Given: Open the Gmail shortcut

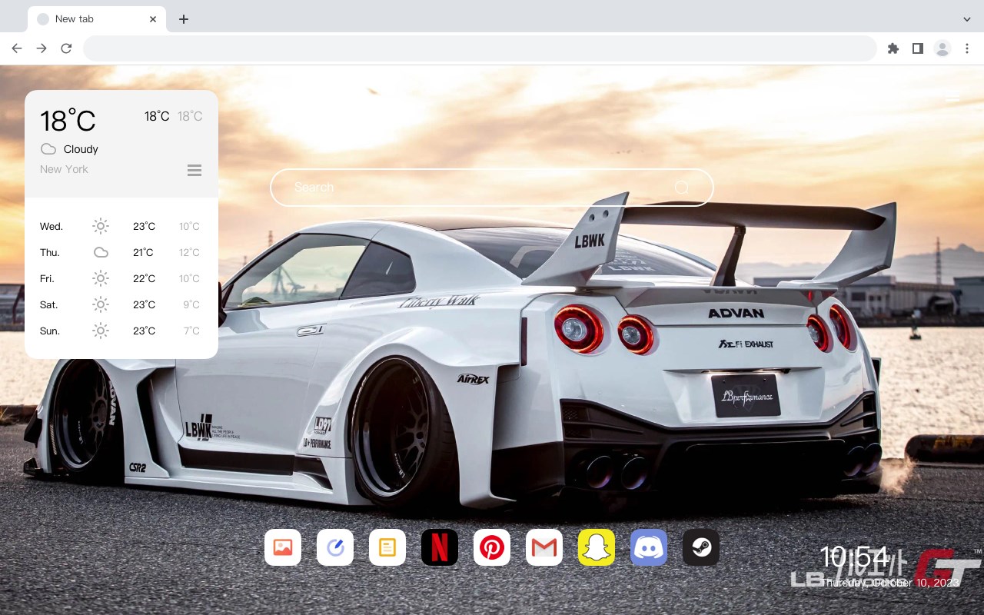Looking at the screenshot, I should [x=544, y=547].
